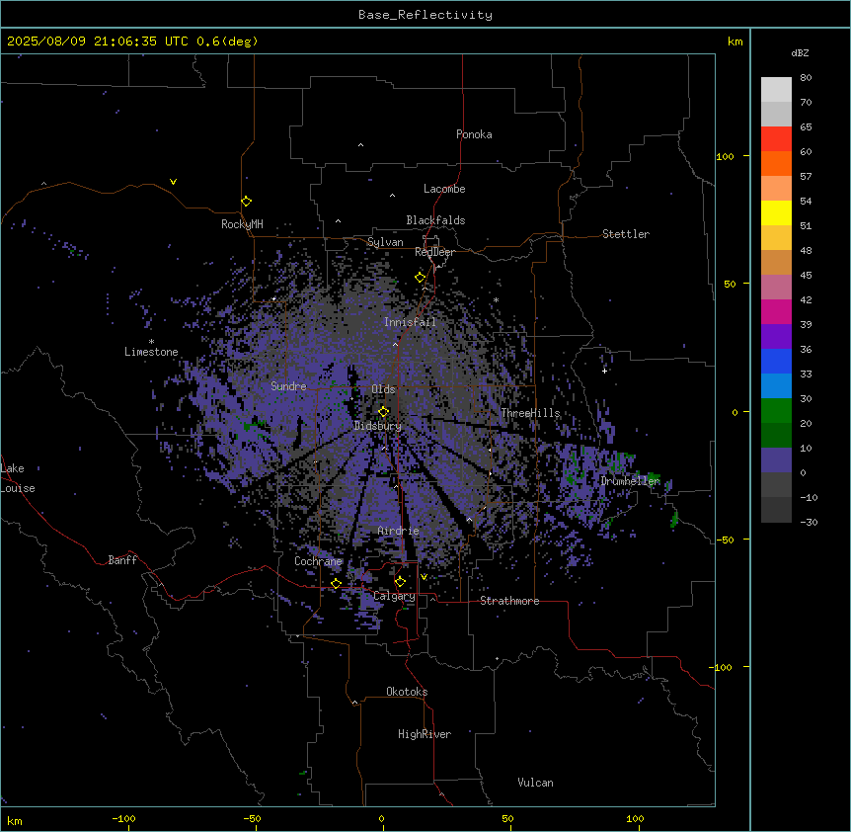Click the Sundre town label
Screen dimensions: 851x832
point(288,386)
